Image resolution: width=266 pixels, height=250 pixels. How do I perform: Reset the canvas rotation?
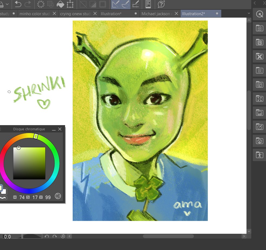click(63, 236)
